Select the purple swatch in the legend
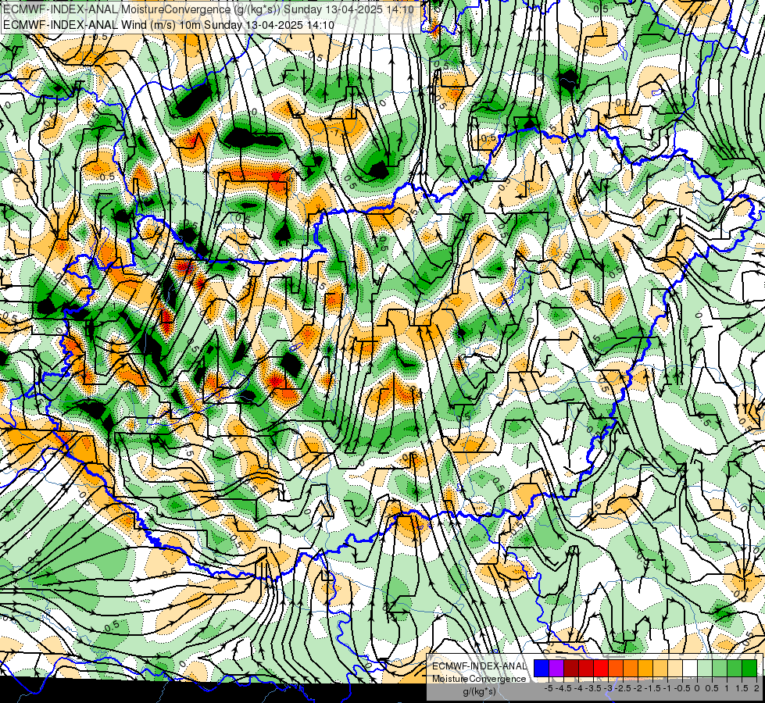The height and width of the screenshot is (703, 765). (x=556, y=669)
